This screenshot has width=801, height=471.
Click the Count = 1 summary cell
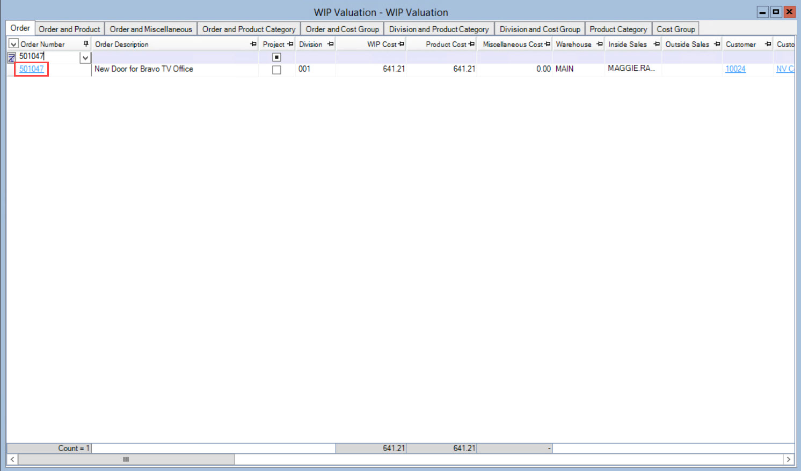(49, 448)
